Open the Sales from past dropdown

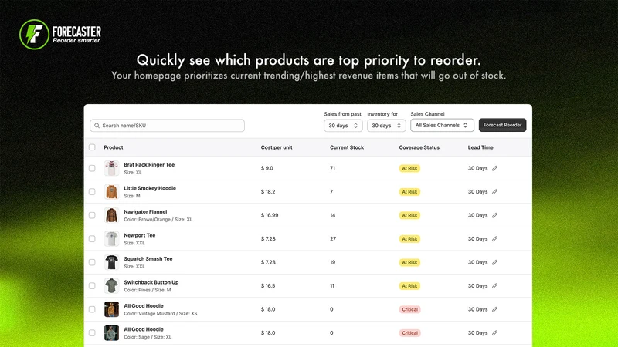[x=343, y=126]
